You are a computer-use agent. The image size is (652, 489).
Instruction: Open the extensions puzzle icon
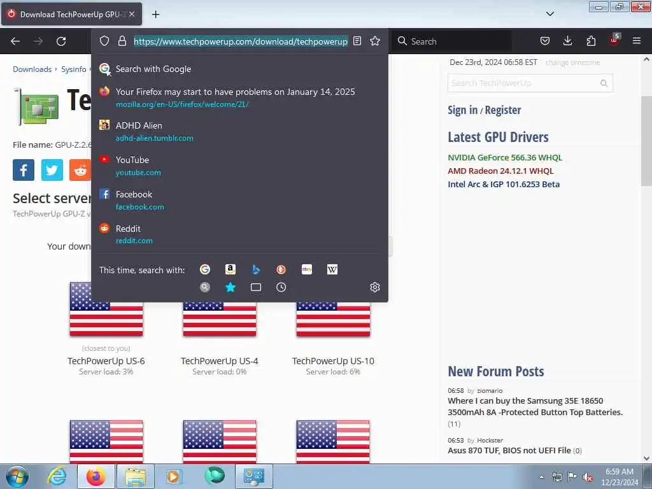[591, 41]
